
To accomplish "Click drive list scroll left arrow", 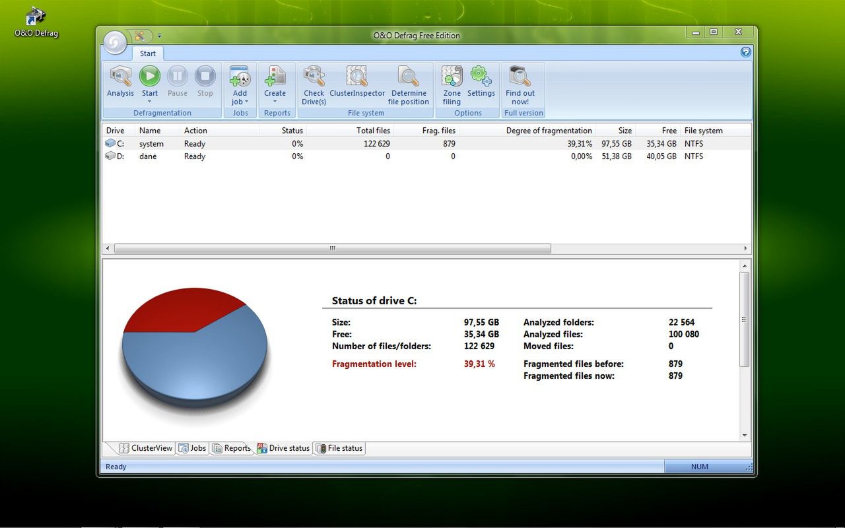I will click(x=108, y=249).
